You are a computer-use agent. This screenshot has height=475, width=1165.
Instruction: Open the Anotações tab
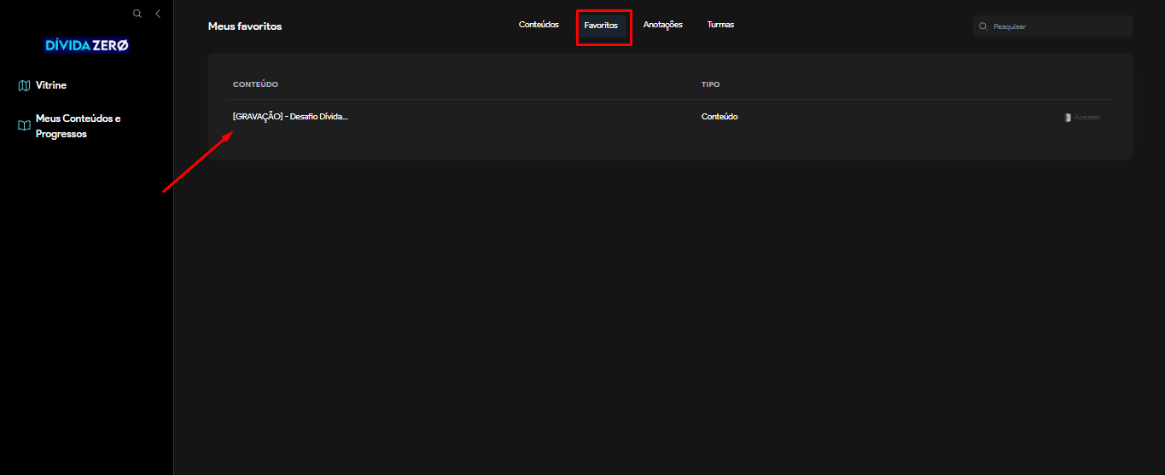(x=662, y=25)
